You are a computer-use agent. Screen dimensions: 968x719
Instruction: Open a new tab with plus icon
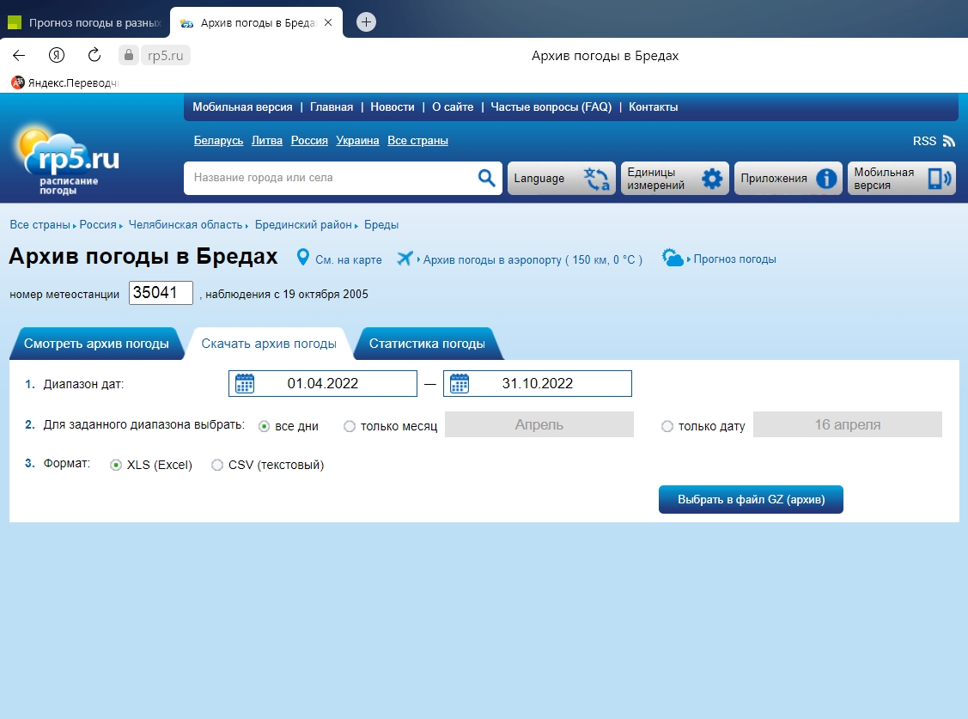pyautogui.click(x=366, y=22)
